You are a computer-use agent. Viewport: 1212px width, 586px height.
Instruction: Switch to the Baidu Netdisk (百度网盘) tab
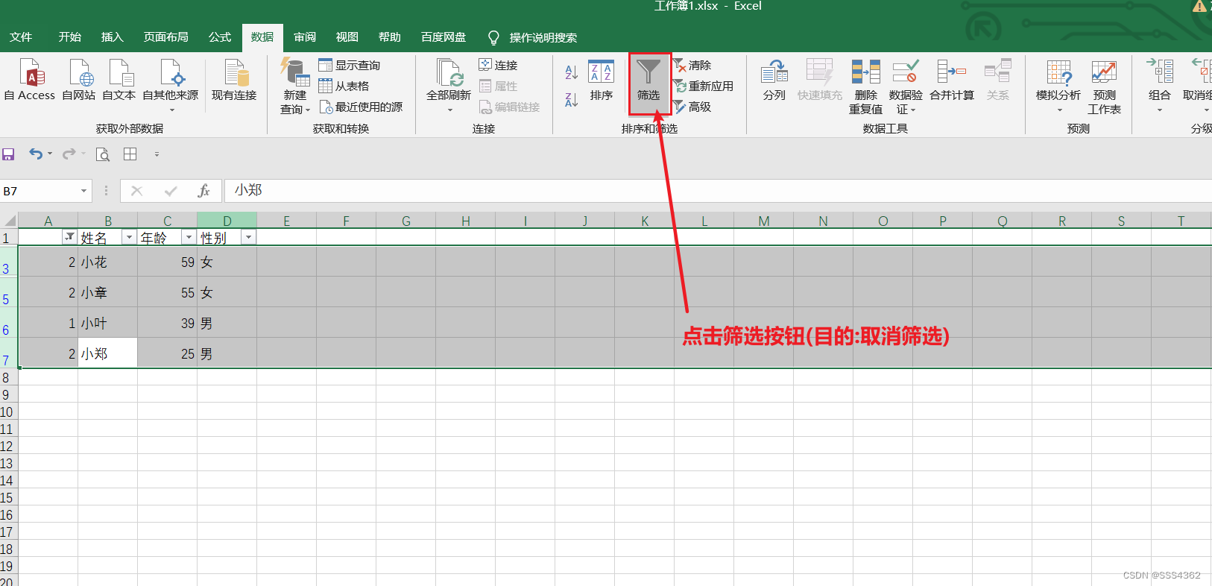pyautogui.click(x=444, y=37)
